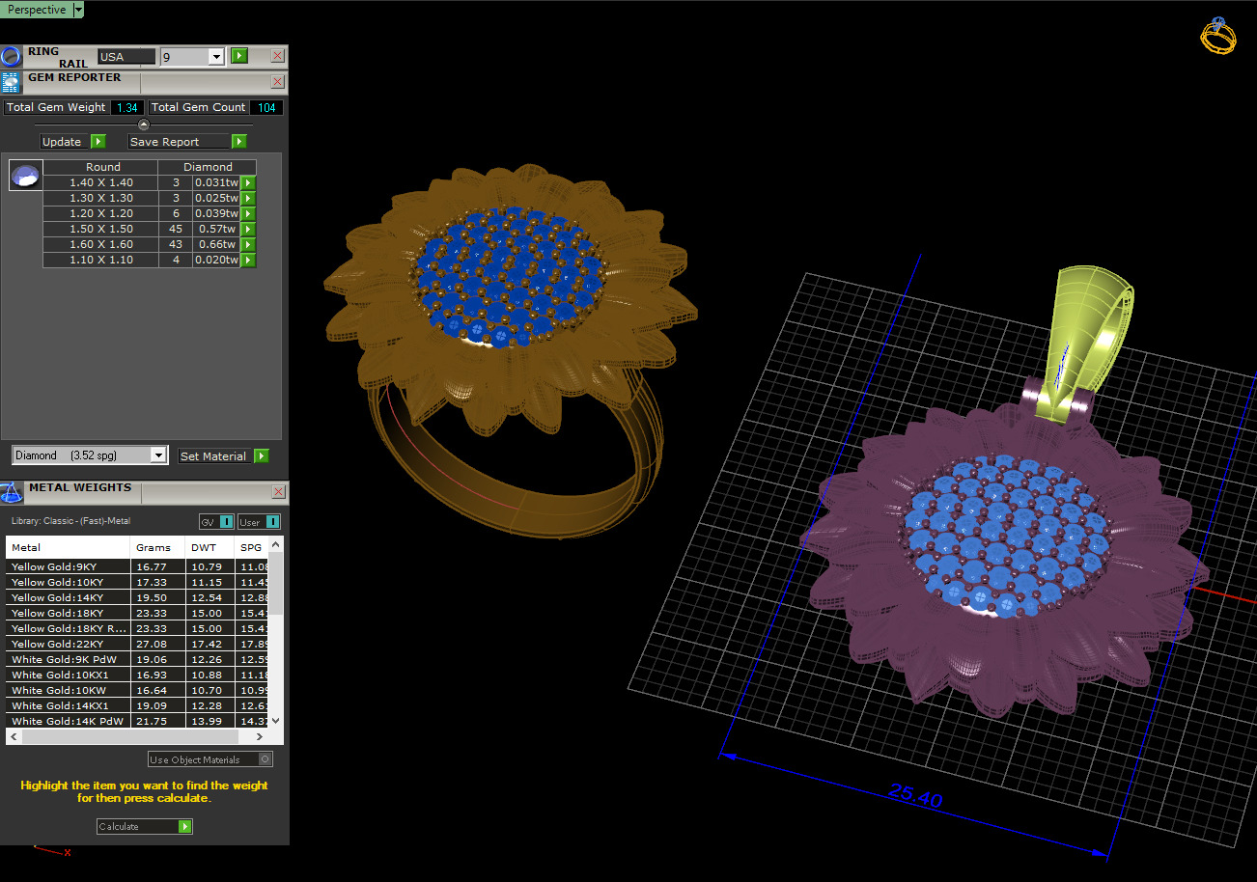
Task: Click the Gem Reporter panel icon
Action: click(12, 82)
